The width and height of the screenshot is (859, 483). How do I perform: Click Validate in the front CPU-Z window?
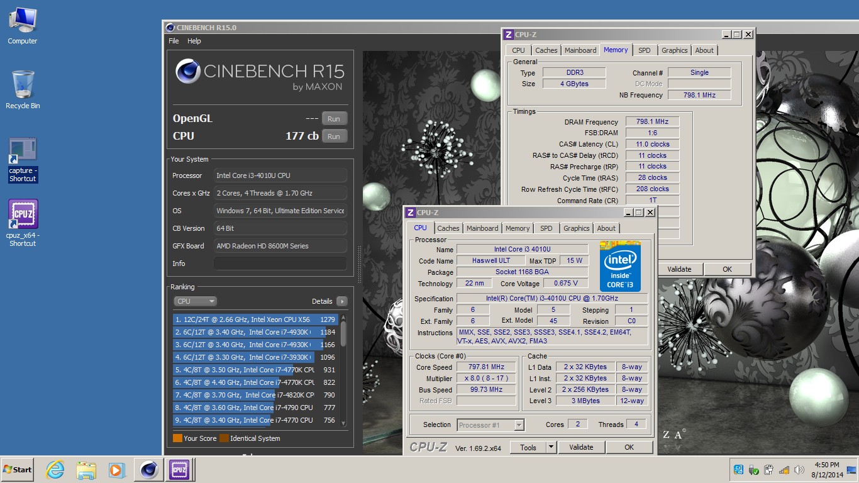[x=581, y=447]
